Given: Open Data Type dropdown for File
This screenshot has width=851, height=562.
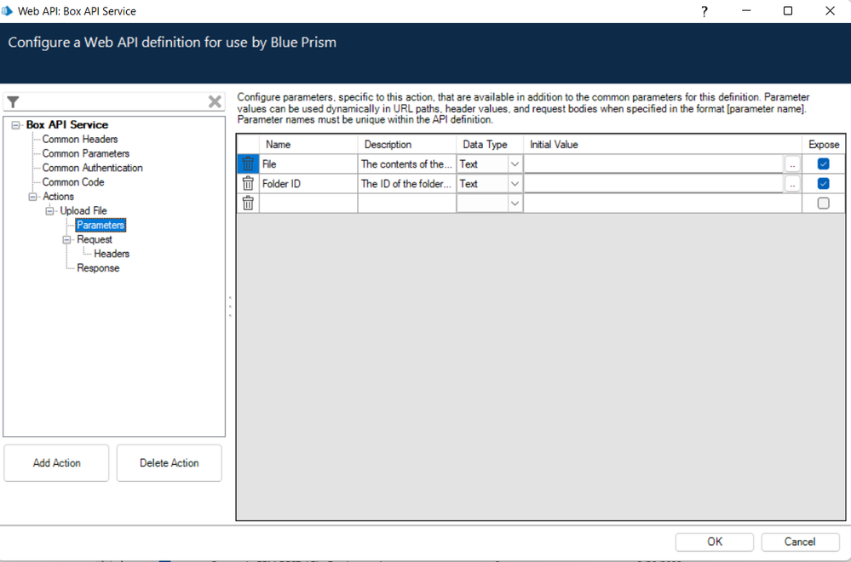Looking at the screenshot, I should tap(515, 164).
